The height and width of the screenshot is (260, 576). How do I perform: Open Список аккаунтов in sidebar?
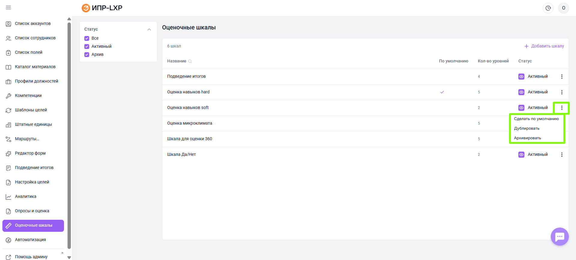click(x=33, y=24)
